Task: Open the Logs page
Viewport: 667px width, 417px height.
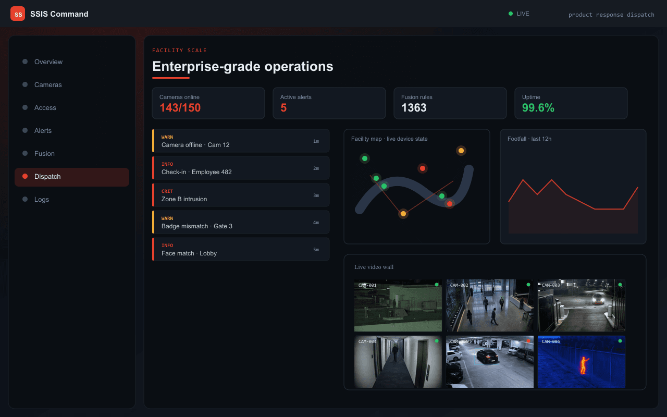Action: (x=72, y=199)
